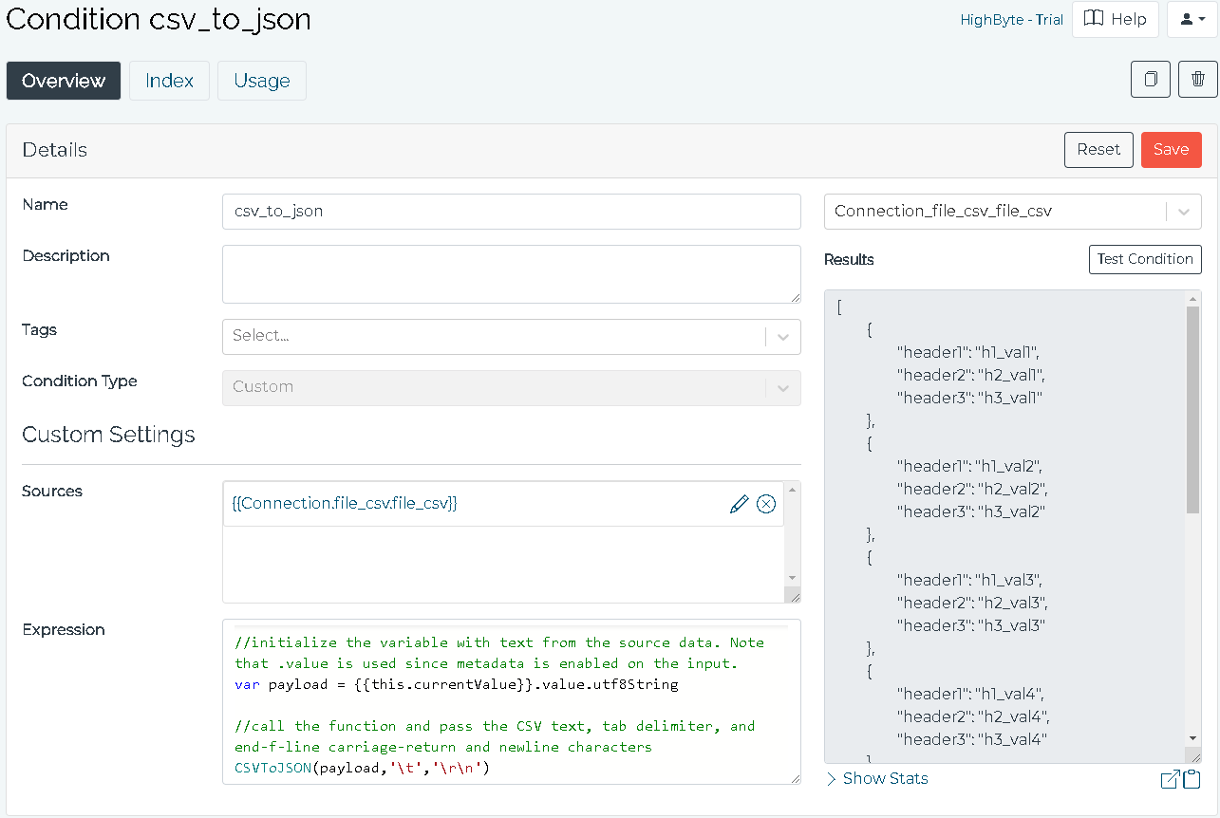Viewport: 1220px width, 818px height.
Task: Click the Sources list scroll up arrow
Action: pos(793,489)
